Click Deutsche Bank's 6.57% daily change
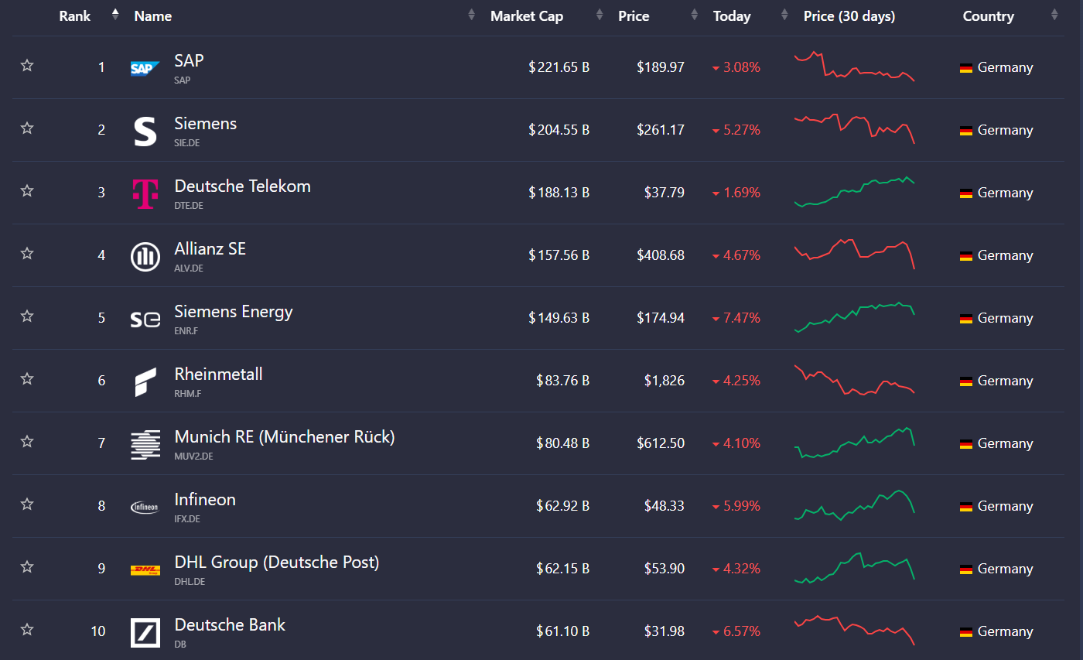 tap(736, 632)
